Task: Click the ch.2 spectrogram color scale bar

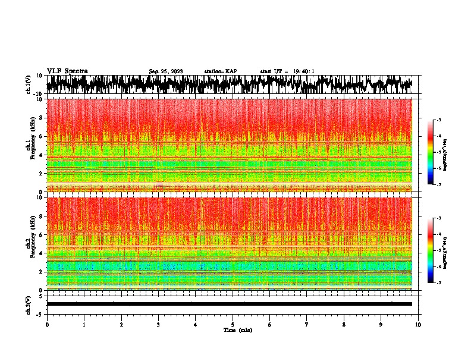Action: click(x=431, y=250)
